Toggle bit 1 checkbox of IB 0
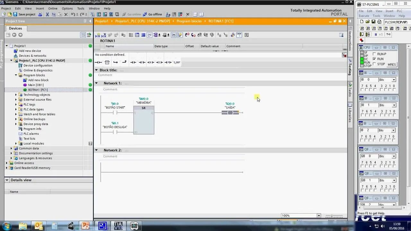The image size is (411, 231). 390,90
